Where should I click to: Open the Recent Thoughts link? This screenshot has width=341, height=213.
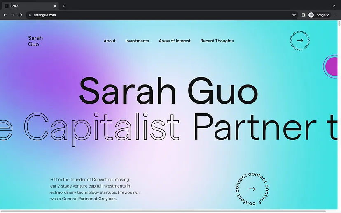[217, 41]
